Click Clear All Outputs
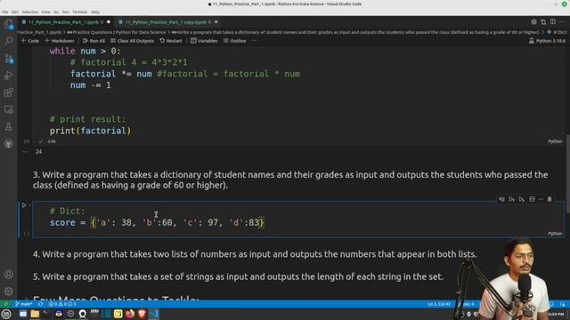The image size is (570, 320). coord(133,41)
